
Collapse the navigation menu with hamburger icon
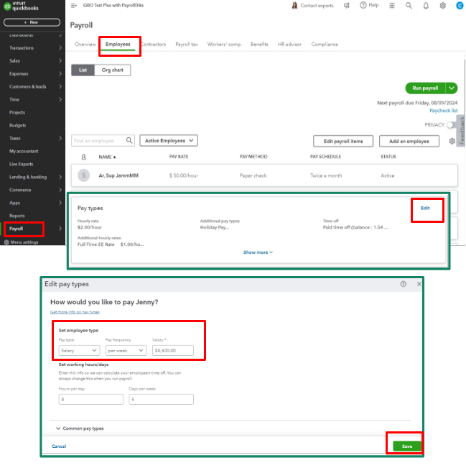(x=74, y=5)
